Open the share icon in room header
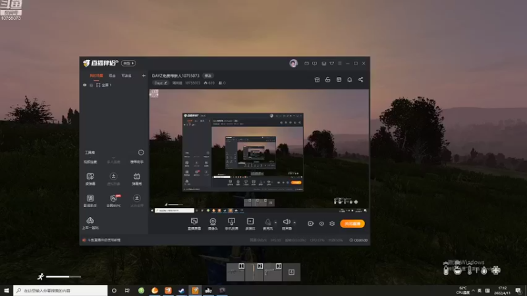 pos(360,80)
